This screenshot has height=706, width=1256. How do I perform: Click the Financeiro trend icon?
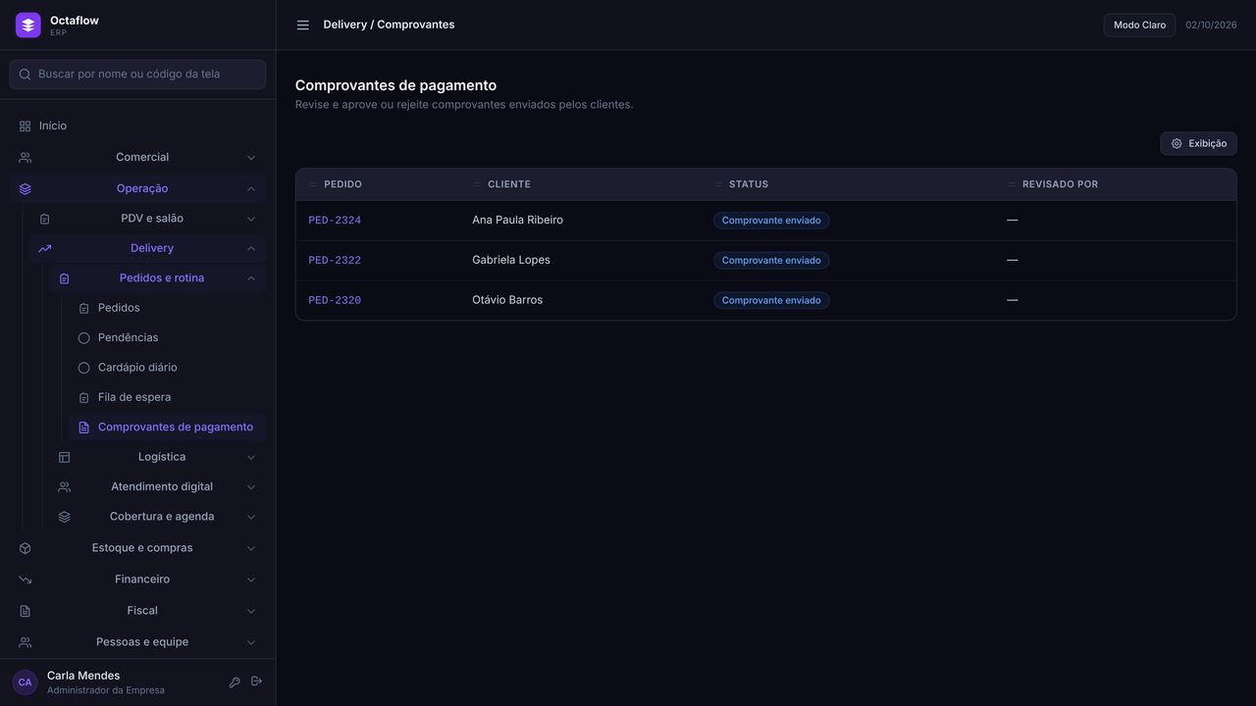(26, 580)
